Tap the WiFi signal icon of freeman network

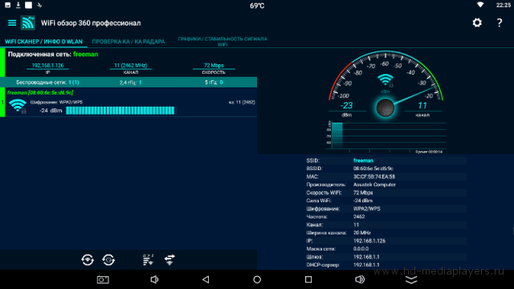click(18, 106)
